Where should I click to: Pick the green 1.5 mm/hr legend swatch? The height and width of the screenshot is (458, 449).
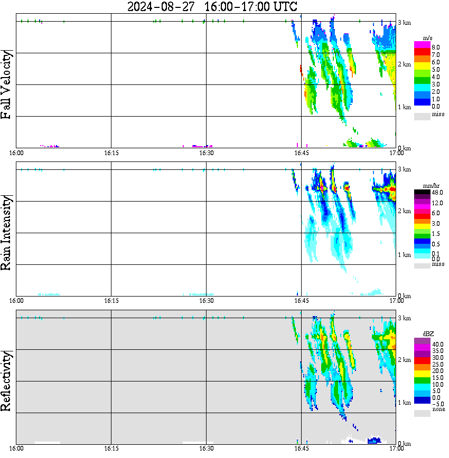[x=422, y=236]
